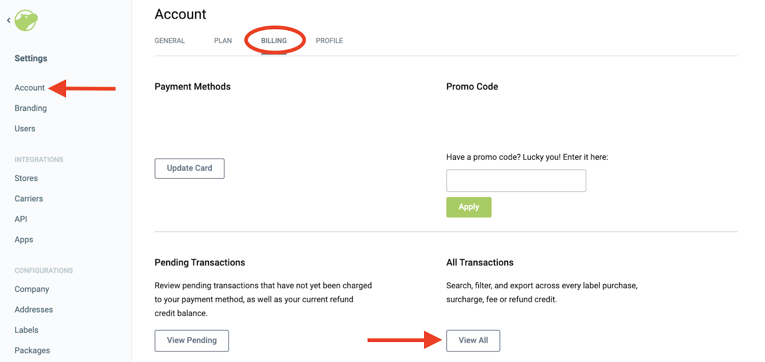Open Packages configuration settings

pos(32,350)
